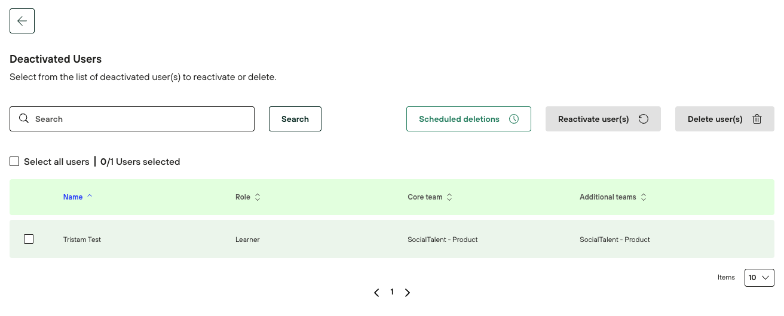Open Scheduled deletions

pos(459,119)
